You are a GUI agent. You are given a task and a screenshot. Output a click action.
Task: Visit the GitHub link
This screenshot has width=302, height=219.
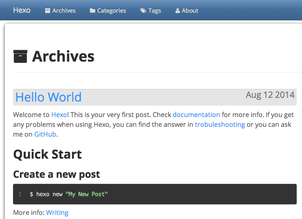click(45, 134)
